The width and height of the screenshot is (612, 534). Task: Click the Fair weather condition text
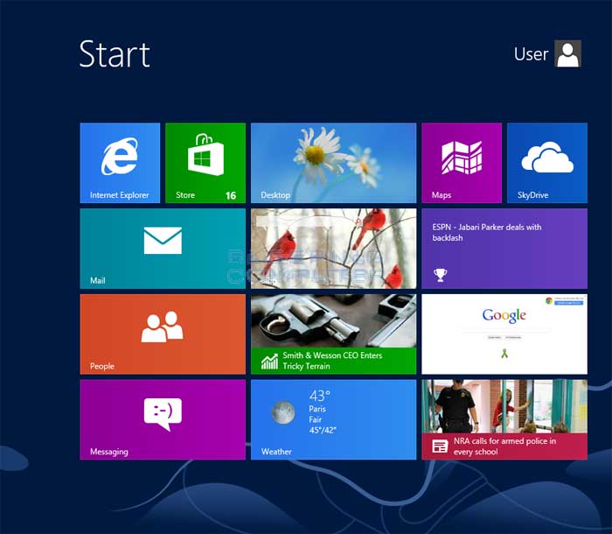(316, 419)
